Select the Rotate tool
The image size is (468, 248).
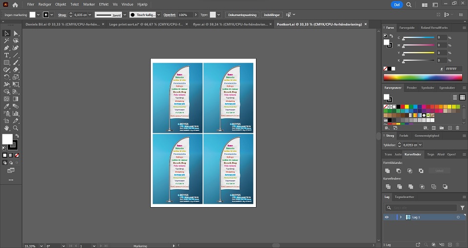[6, 77]
